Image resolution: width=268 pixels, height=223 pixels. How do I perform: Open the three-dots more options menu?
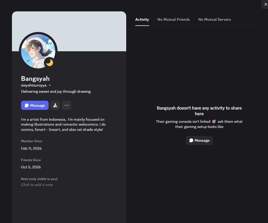pos(67,105)
